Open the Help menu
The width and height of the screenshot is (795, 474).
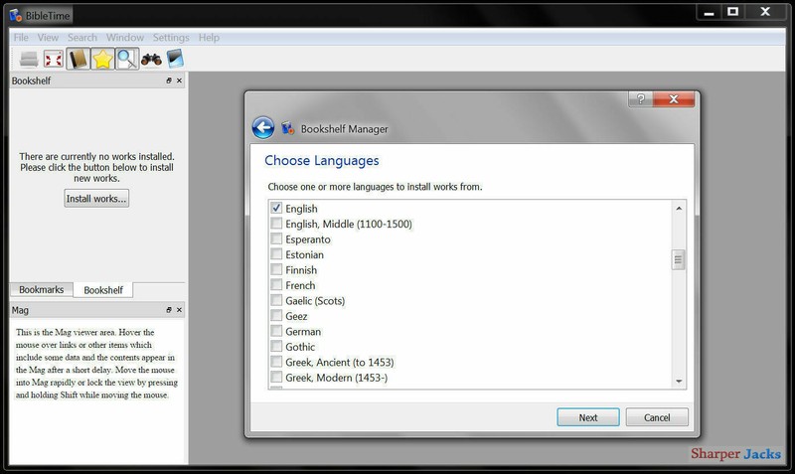(x=209, y=38)
